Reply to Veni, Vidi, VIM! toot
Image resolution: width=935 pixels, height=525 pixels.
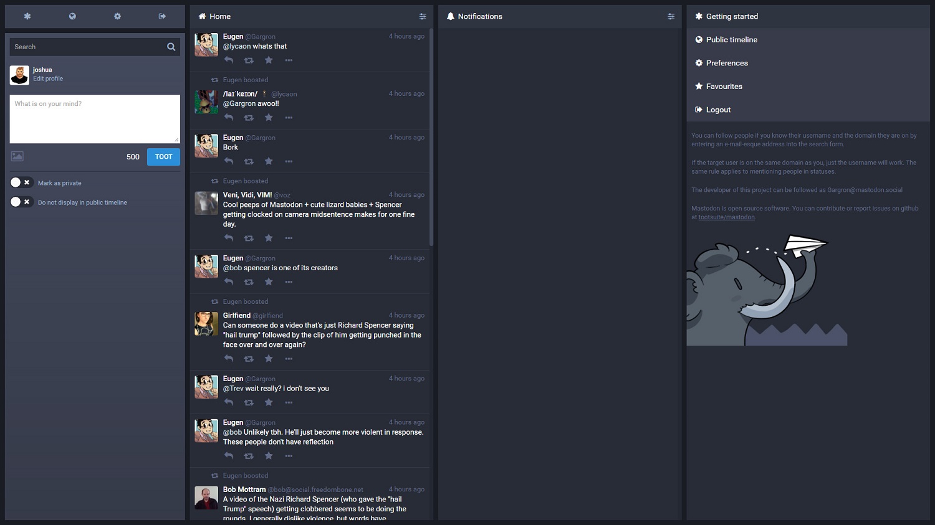(x=229, y=238)
